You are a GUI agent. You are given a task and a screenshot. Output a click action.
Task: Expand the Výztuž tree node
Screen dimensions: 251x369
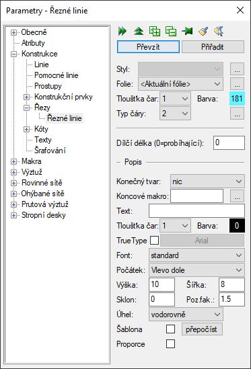tap(13, 172)
